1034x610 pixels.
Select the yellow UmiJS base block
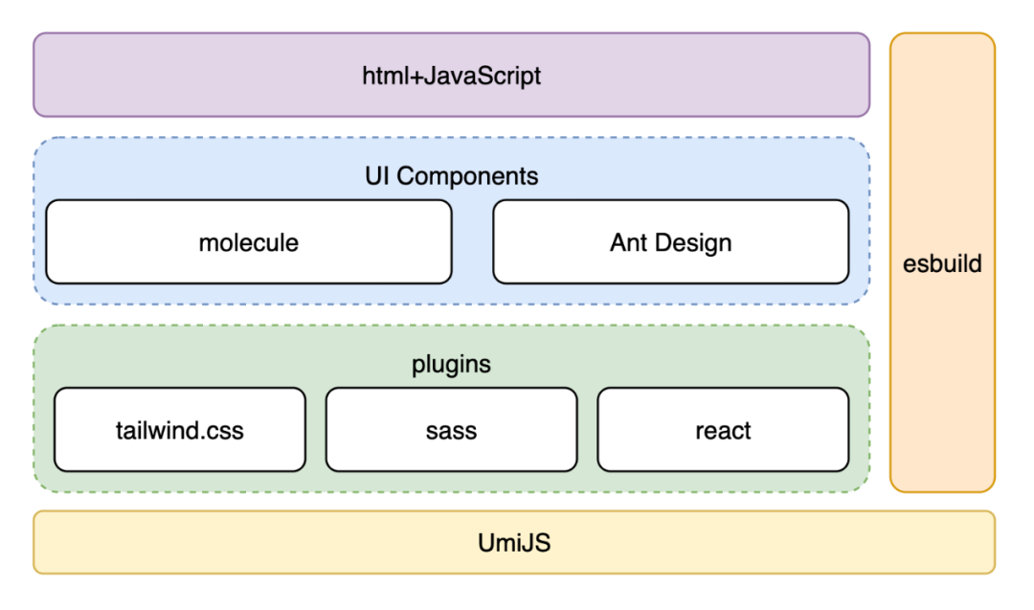[x=514, y=542]
